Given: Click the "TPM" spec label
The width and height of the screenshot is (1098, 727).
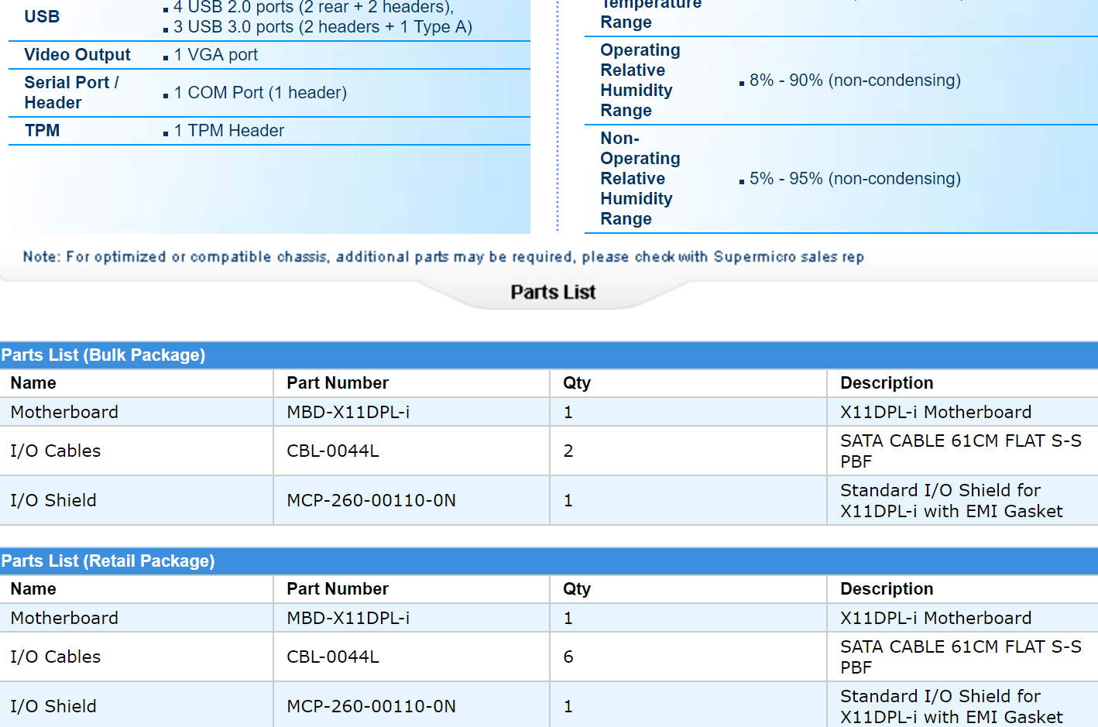Looking at the screenshot, I should coord(42,131).
